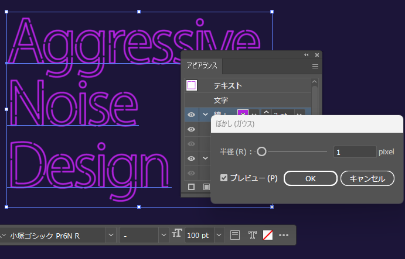Close the Appearance panel with the X
The width and height of the screenshot is (405, 259).
point(317,54)
